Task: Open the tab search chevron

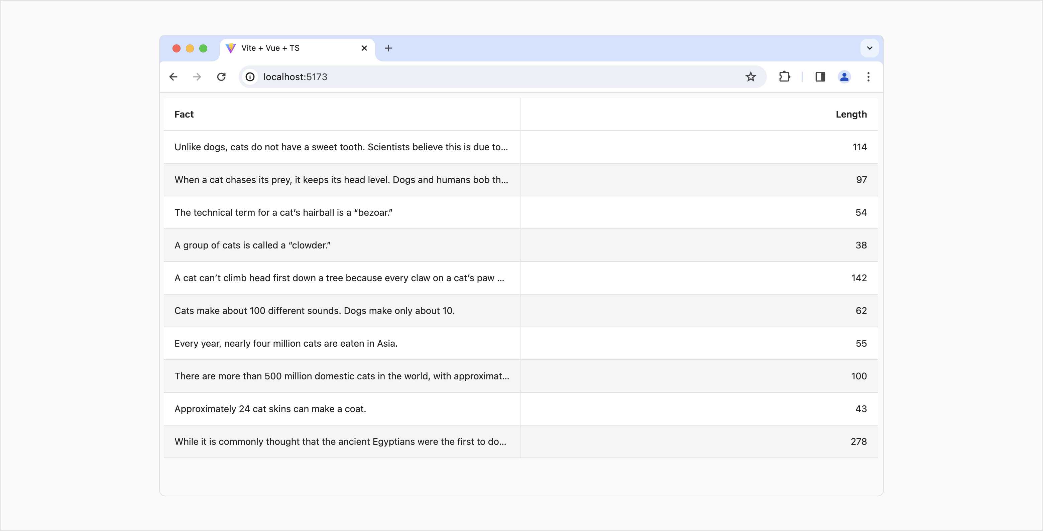Action: coord(869,48)
